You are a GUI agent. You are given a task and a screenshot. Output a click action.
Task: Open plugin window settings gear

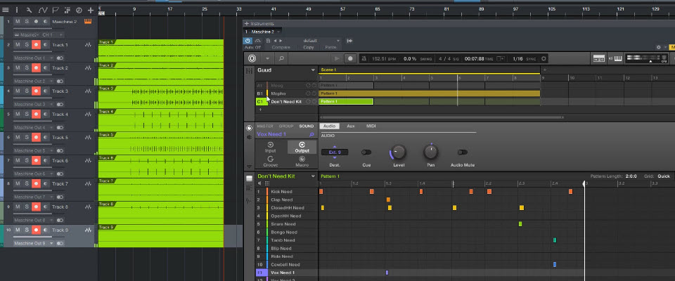click(659, 47)
